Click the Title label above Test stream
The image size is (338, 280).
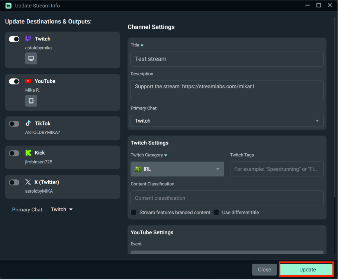pos(135,45)
